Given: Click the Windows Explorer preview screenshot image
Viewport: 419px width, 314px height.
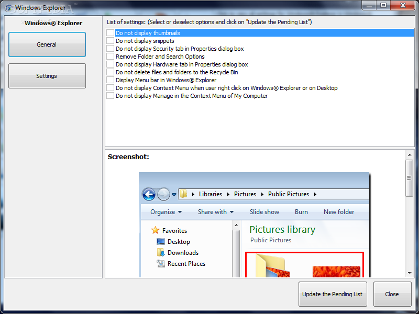Looking at the screenshot, I should (x=255, y=225).
